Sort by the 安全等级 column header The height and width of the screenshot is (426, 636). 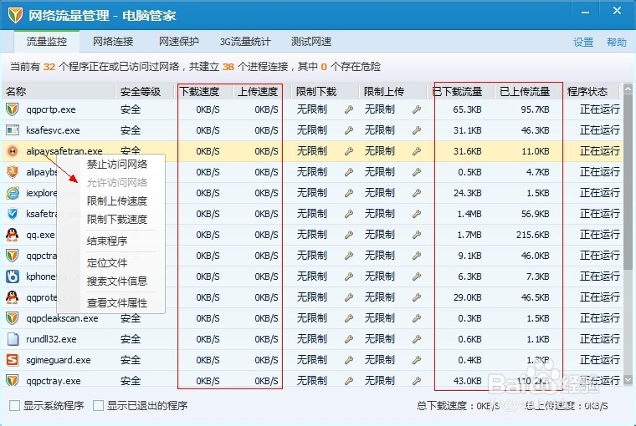tap(146, 92)
